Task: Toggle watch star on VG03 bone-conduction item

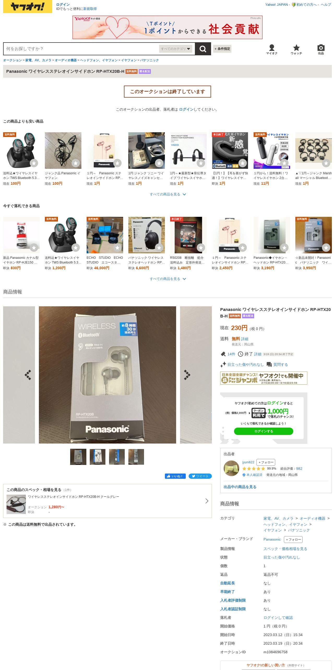Action: coord(201,163)
